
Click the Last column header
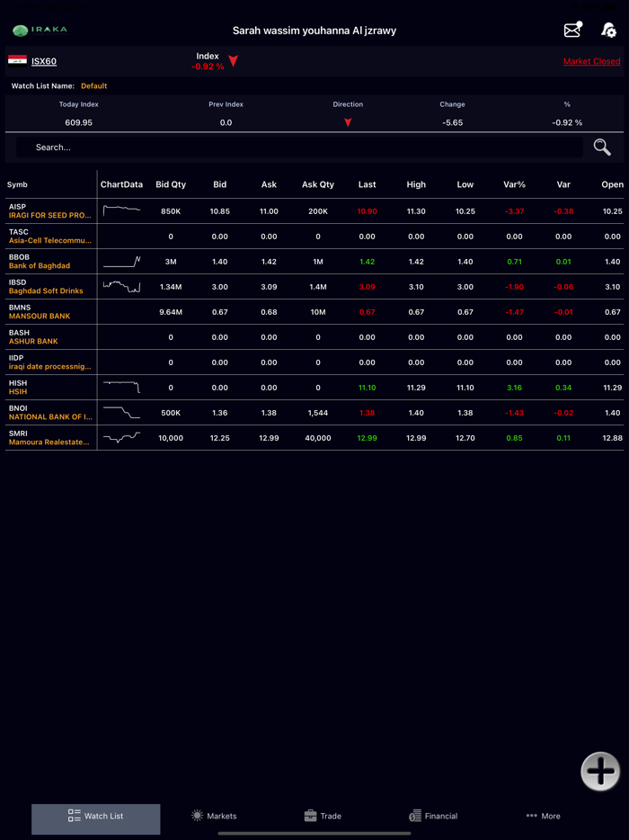point(368,184)
